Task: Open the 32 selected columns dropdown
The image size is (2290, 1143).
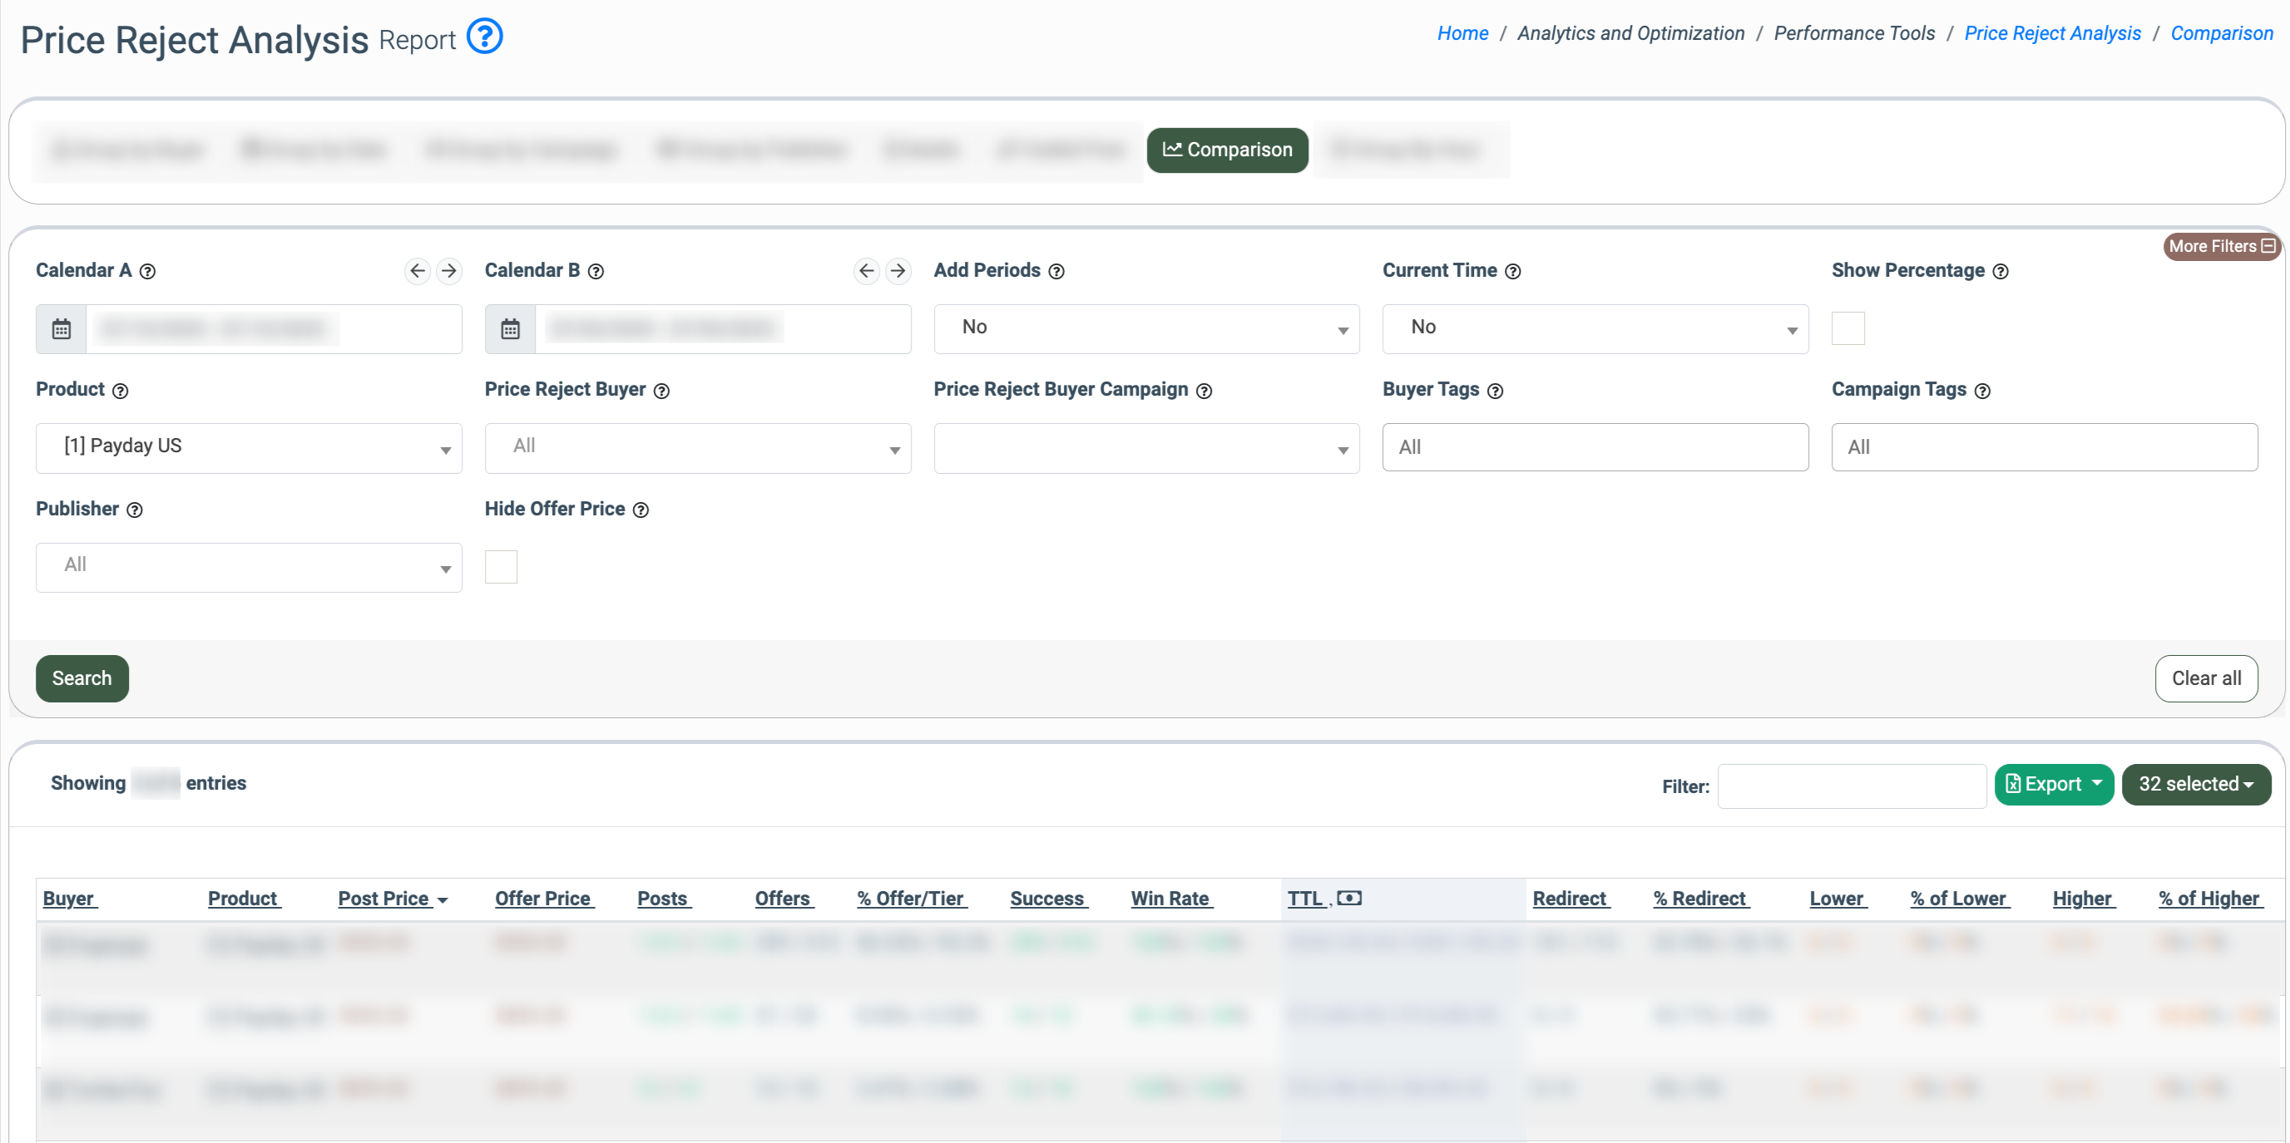Action: click(2195, 784)
